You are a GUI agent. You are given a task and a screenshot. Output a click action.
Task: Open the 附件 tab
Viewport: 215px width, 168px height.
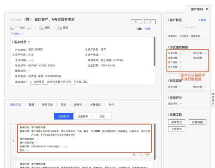point(111,105)
